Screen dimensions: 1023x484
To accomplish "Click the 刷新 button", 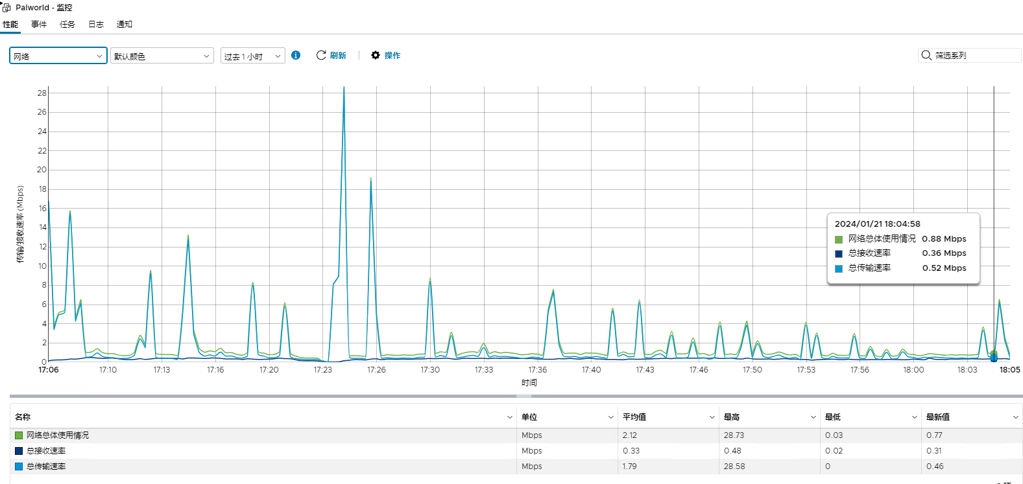I will tap(331, 55).
